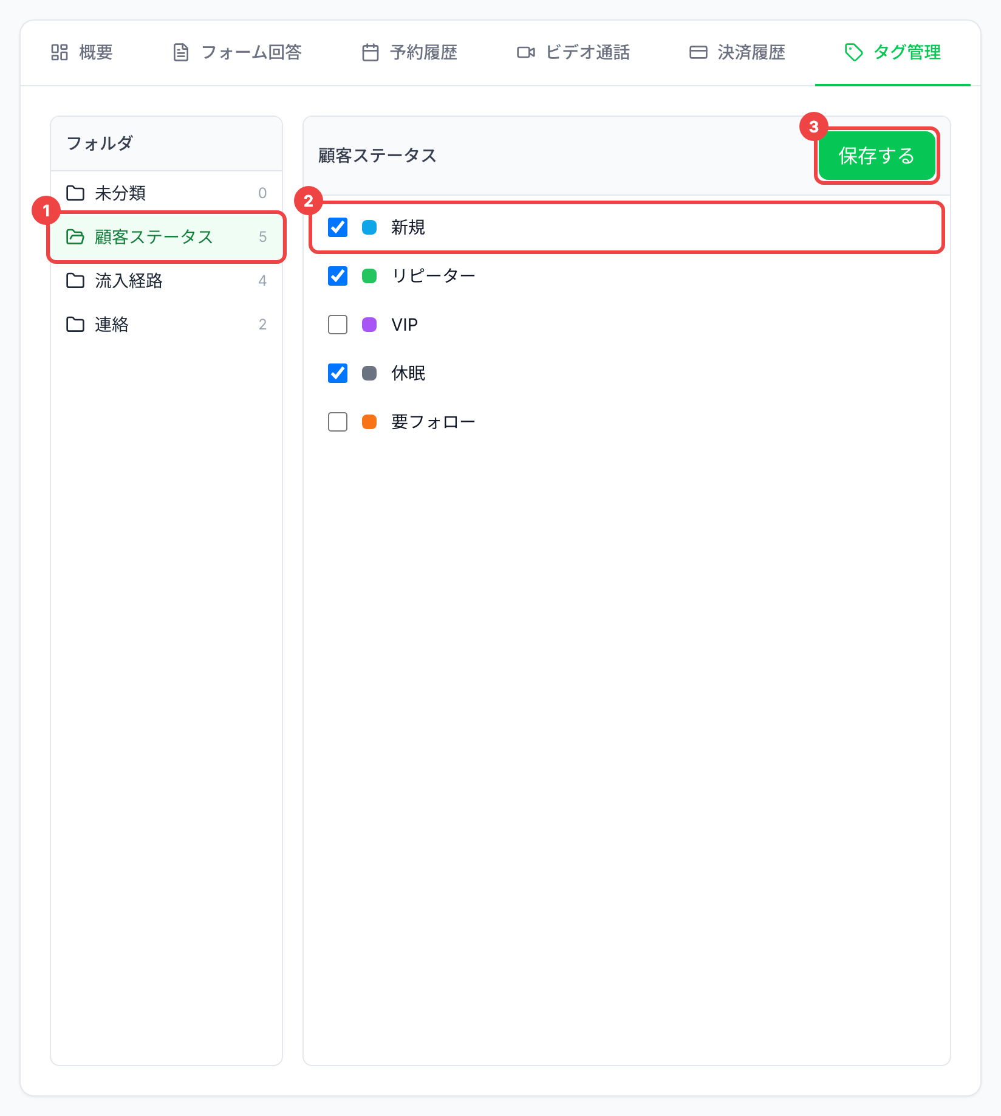Open the 連絡 folder
1001x1116 pixels.
click(x=166, y=324)
